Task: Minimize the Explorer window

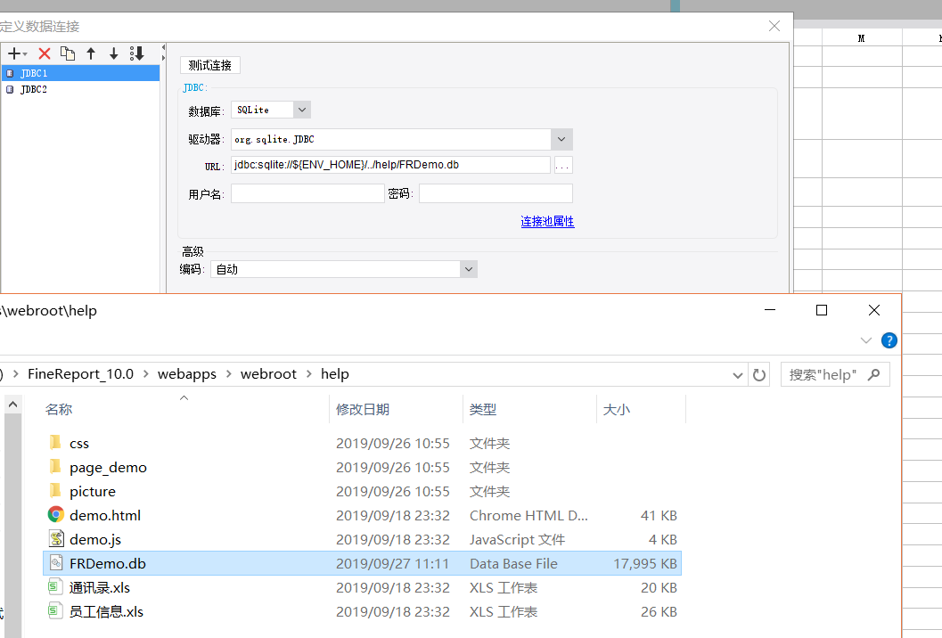Action: [x=770, y=310]
